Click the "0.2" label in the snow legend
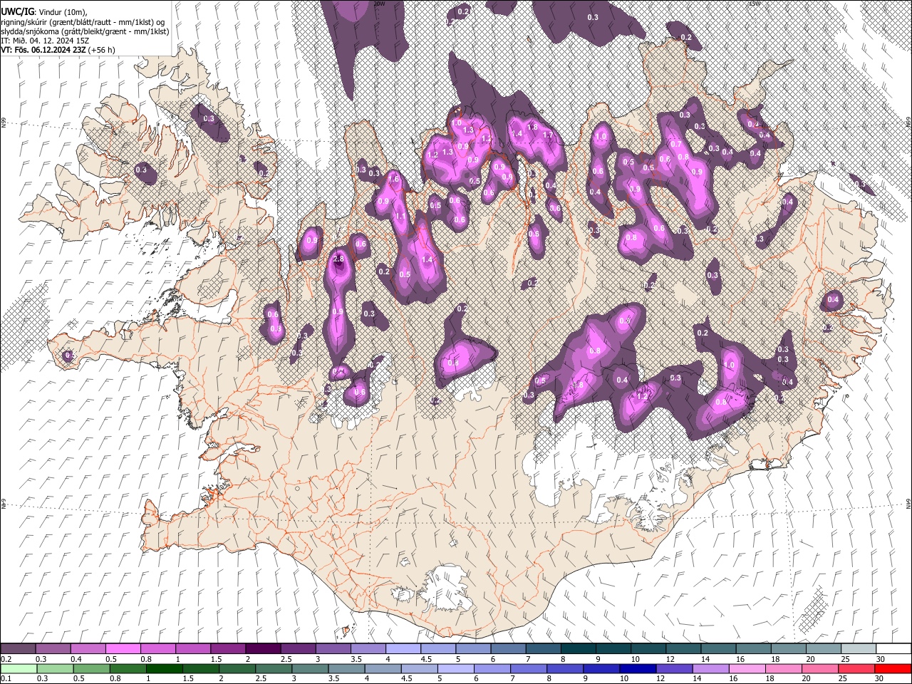 click(x=6, y=659)
